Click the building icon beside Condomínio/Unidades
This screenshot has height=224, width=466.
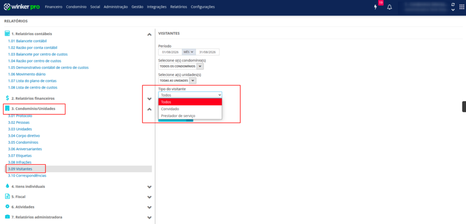click(7, 108)
